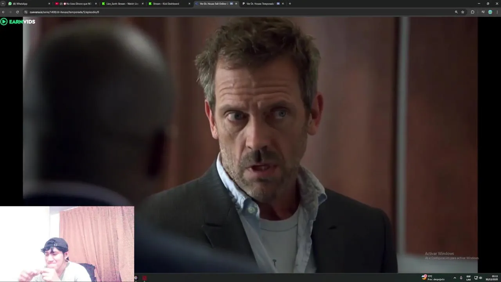The width and height of the screenshot is (501, 282).
Task: View site information icon in address bar
Action: click(26, 12)
